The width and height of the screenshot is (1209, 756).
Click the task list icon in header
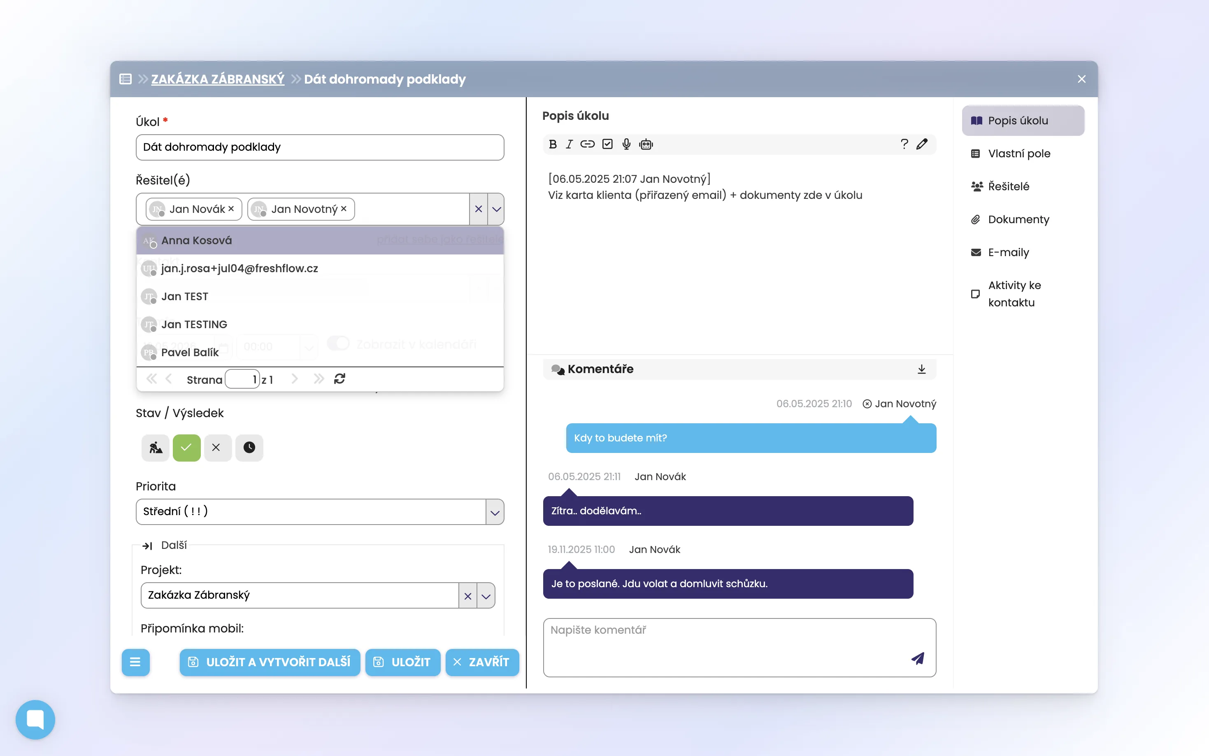[126, 79]
